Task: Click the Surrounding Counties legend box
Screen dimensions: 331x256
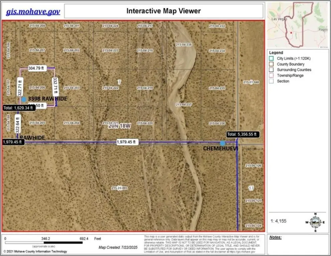Action: coord(272,70)
